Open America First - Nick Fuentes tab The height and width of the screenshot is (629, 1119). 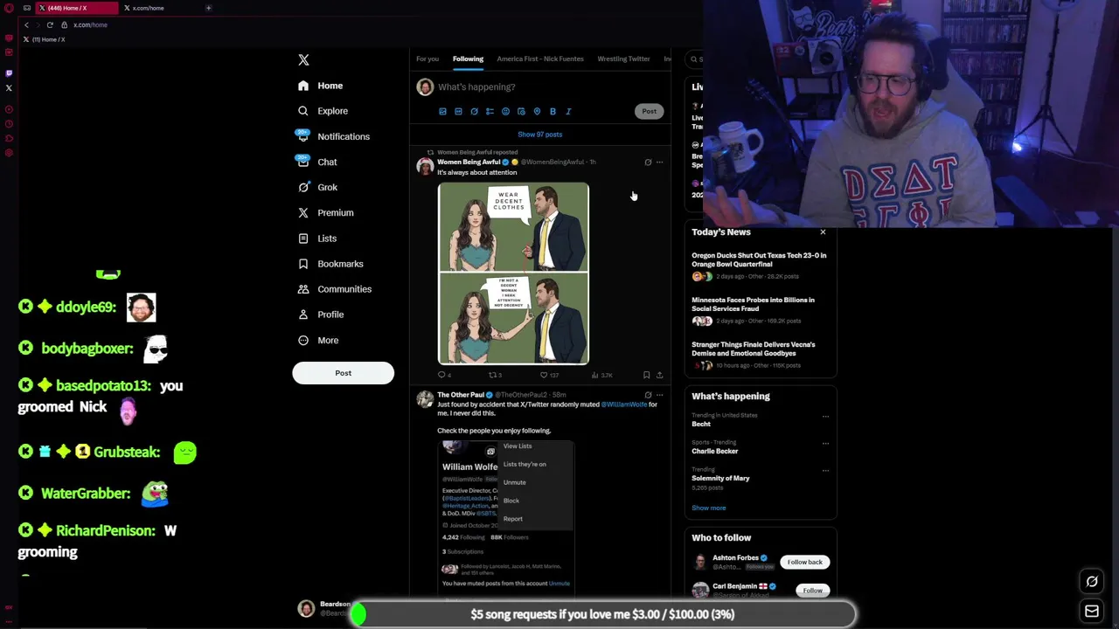pos(540,59)
